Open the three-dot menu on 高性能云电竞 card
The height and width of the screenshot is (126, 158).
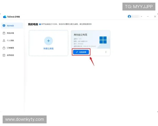[106, 52]
